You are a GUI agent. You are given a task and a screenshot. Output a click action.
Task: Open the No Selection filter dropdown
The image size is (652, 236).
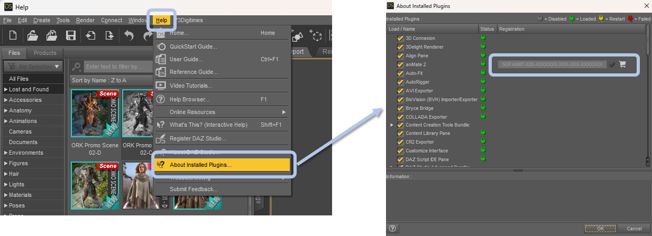(x=33, y=67)
